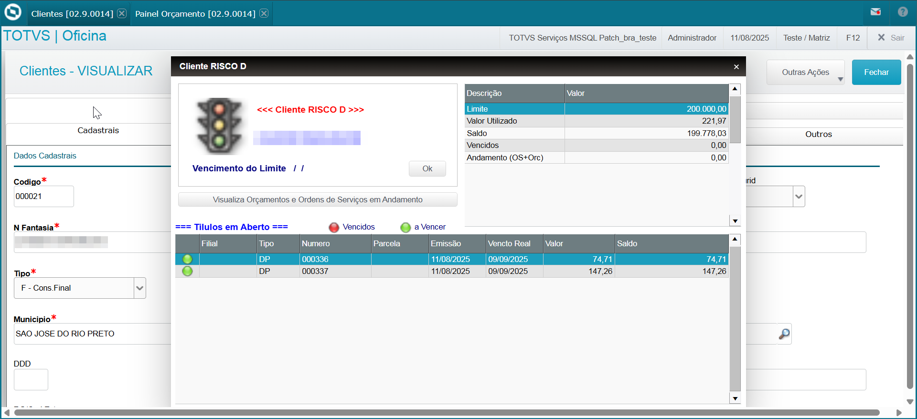Open the dropdown arrow right of the dialog
This screenshot has height=419, width=917.
coord(799,196)
